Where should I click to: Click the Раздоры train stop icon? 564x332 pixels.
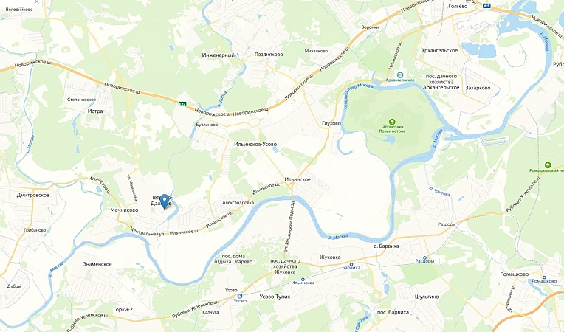pos(424,257)
